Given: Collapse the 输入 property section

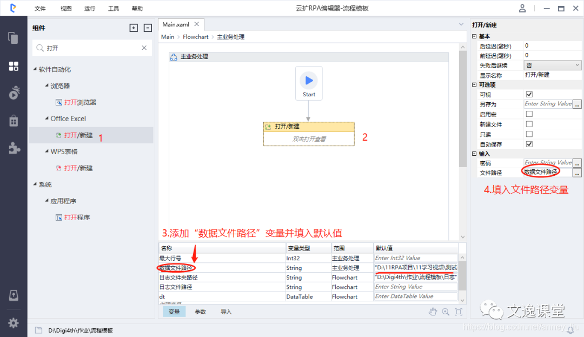Looking at the screenshot, I should (474, 154).
